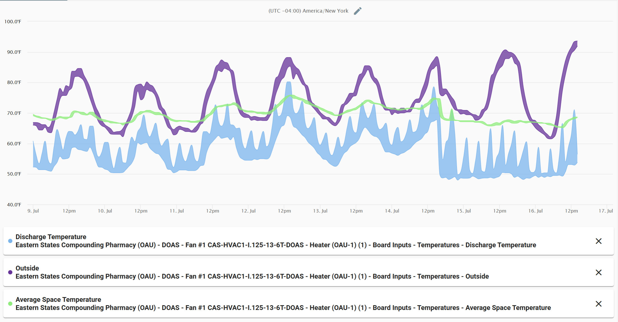Remove the Outside temperature series
This screenshot has height=322, width=618.
pyautogui.click(x=598, y=272)
